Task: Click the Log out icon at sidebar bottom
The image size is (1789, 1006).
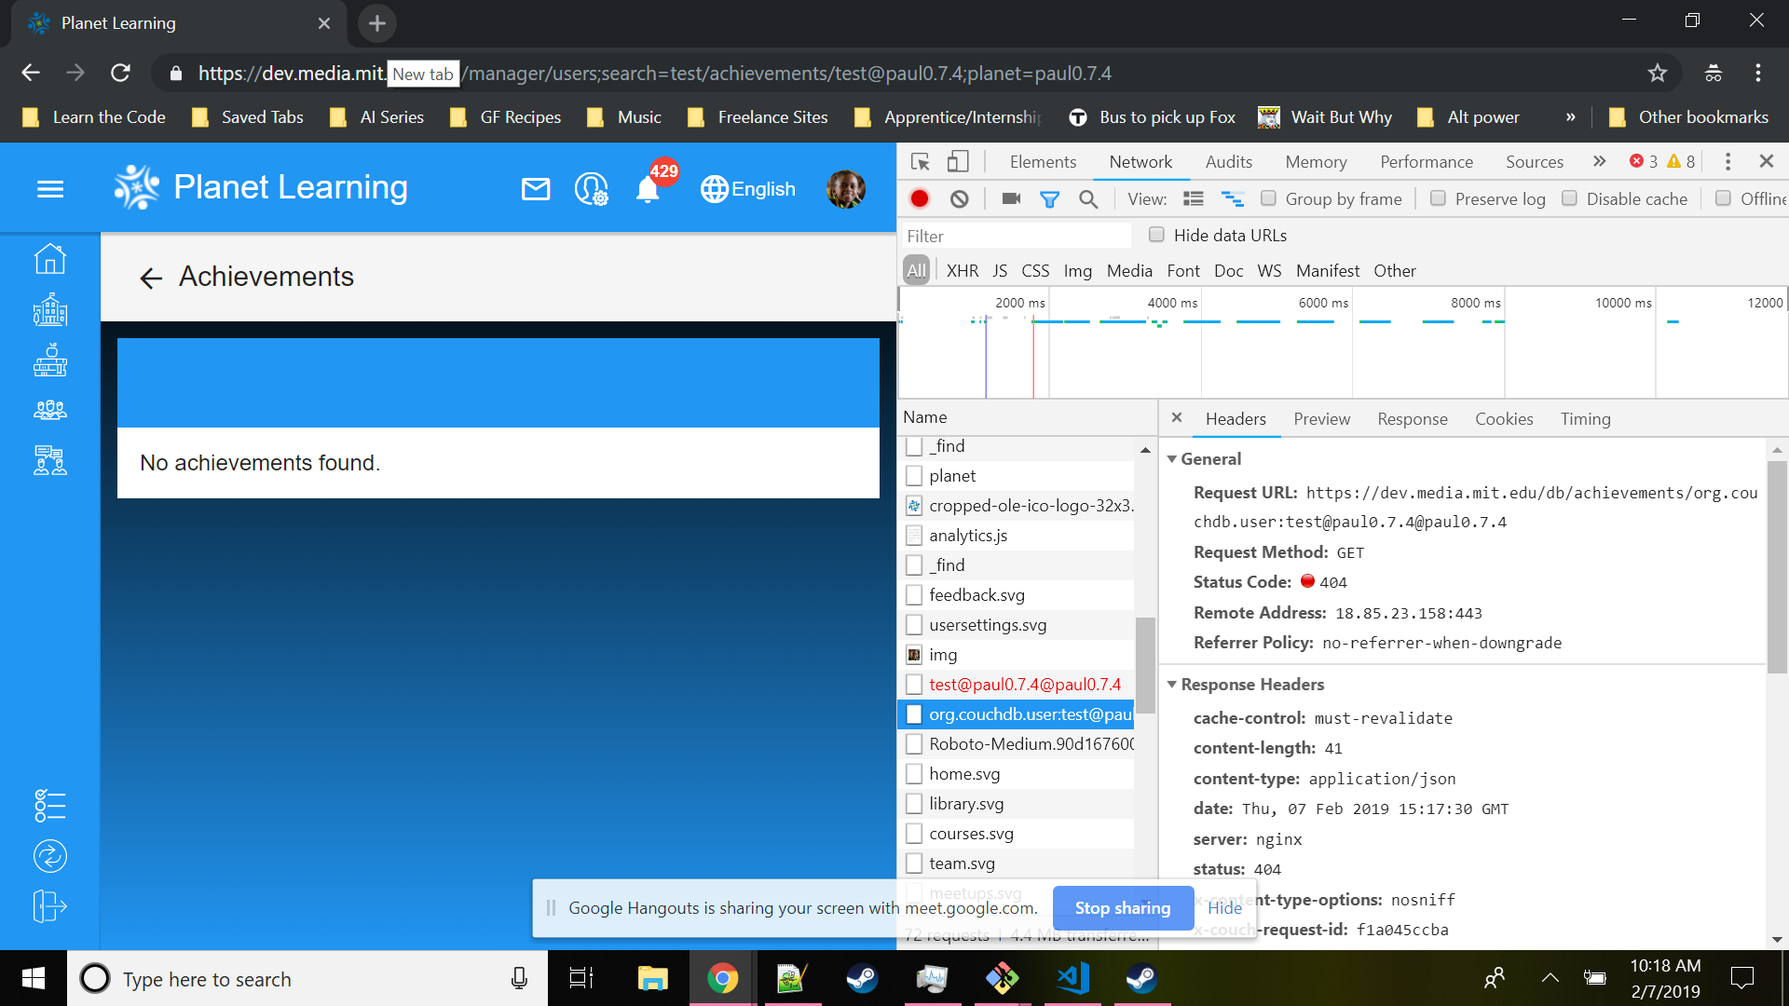Action: tap(50, 905)
